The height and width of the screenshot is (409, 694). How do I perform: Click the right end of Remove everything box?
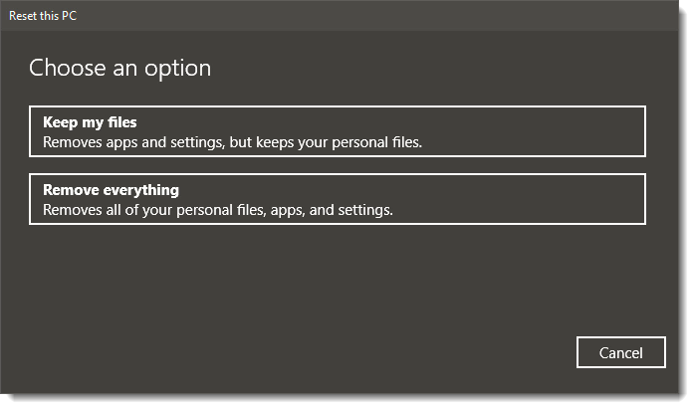(617, 199)
